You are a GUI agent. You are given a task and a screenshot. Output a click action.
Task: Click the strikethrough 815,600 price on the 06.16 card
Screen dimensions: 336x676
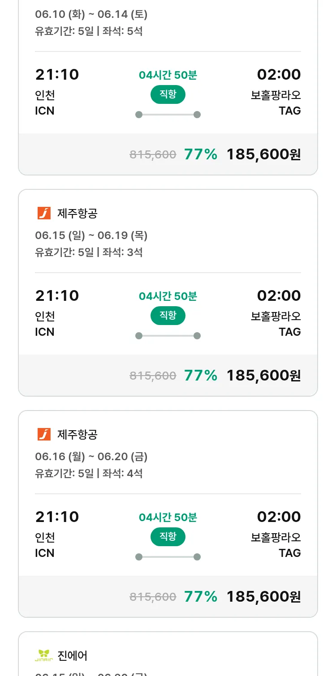[x=153, y=597]
